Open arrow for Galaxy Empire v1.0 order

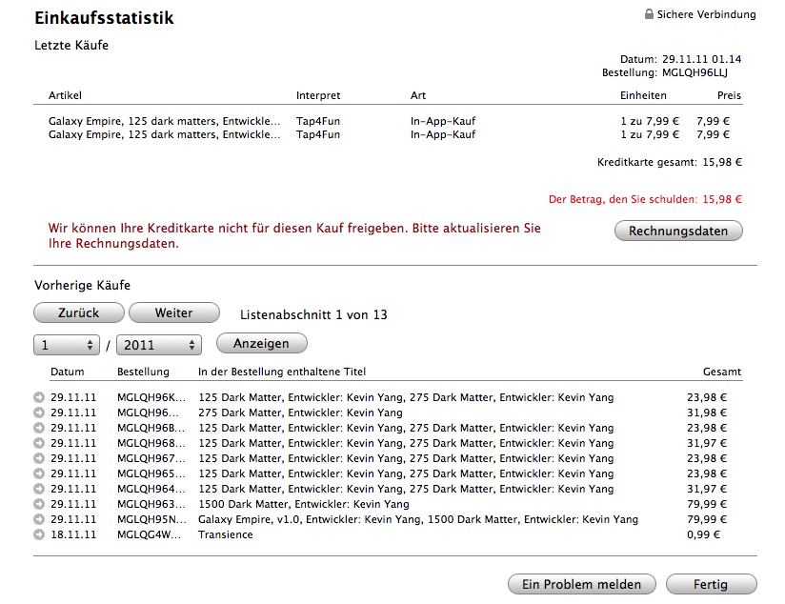[39, 519]
